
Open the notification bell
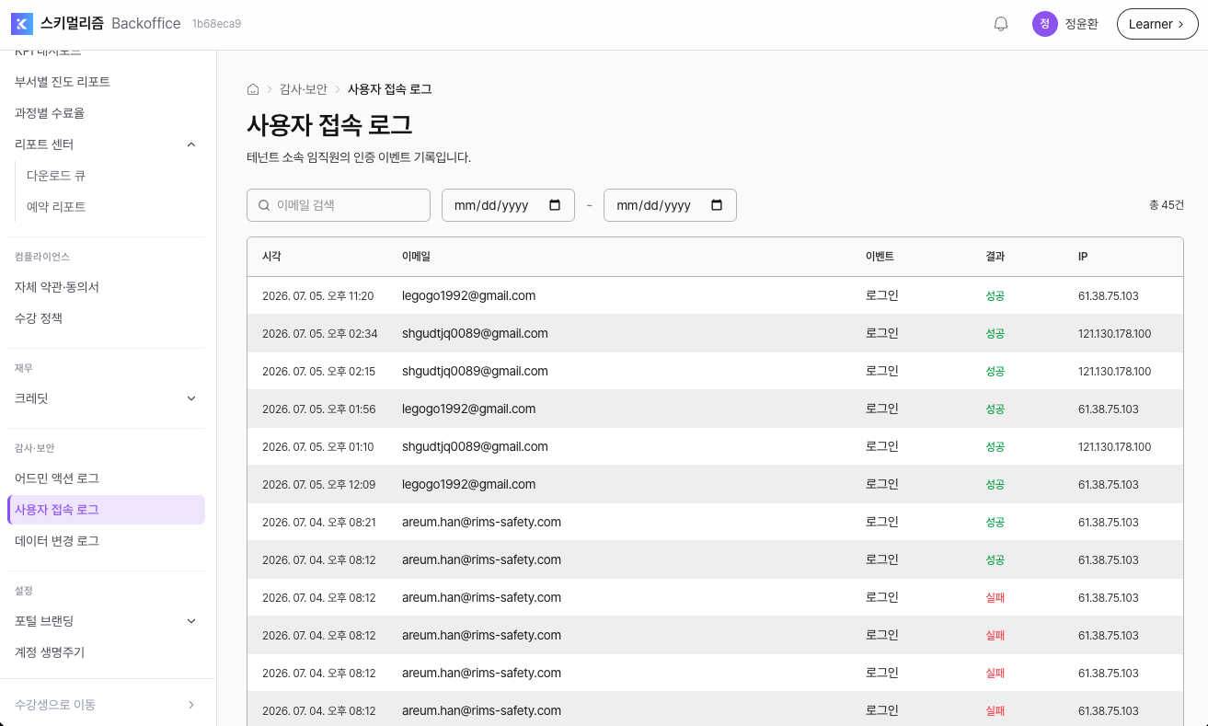(x=1001, y=24)
